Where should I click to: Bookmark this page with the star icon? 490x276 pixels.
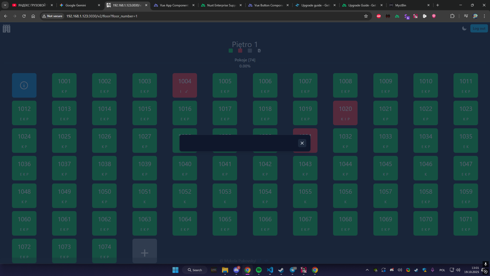(366, 16)
